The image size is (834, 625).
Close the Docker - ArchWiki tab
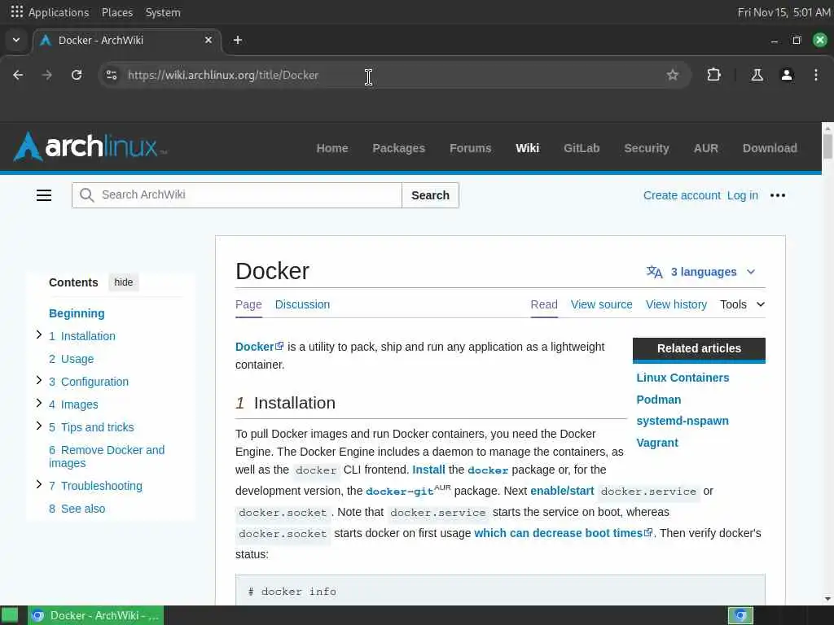pos(208,40)
